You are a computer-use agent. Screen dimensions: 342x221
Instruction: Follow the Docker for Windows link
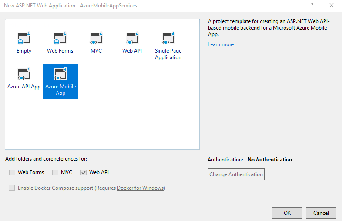tap(141, 188)
